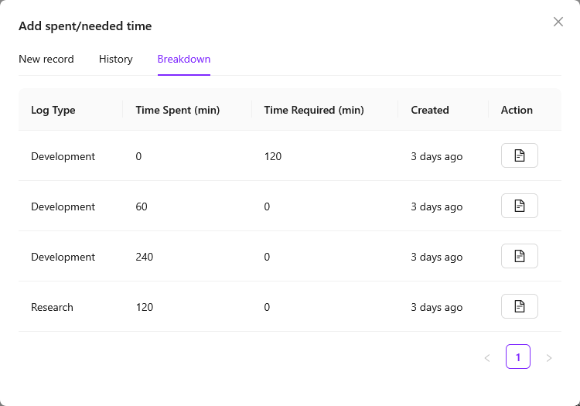Click document icon in the 60 minutes spent row
The image size is (580, 406).
coord(520,206)
